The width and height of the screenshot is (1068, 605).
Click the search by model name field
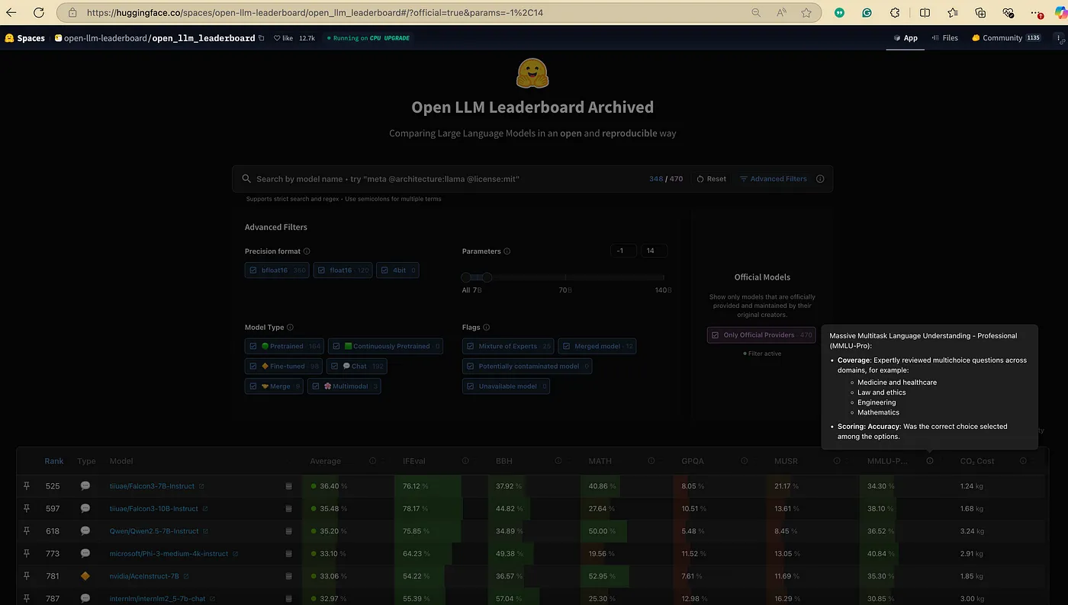[446, 179]
